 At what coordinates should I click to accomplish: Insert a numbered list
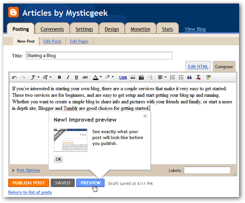172,77
